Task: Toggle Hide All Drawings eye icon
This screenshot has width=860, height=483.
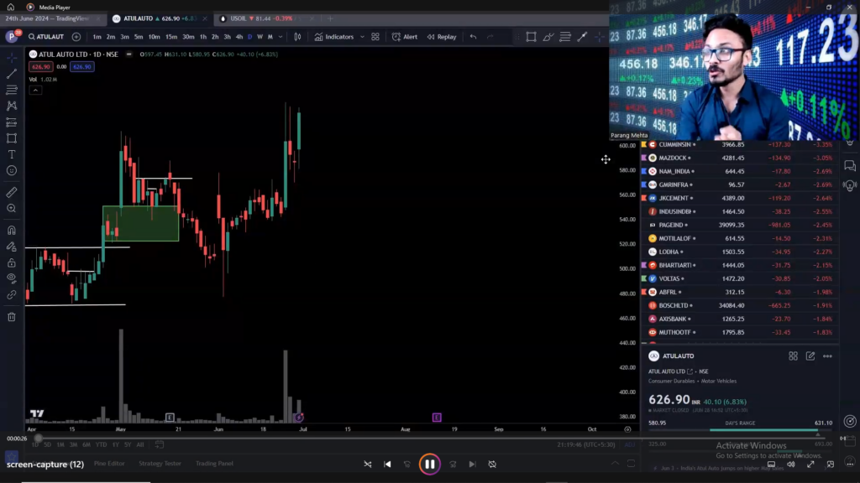Action: 12,278
